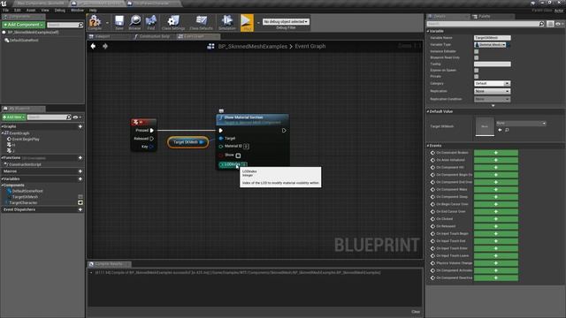
Task: Click the execution output pin on Show Material Section
Action: [x=284, y=131]
